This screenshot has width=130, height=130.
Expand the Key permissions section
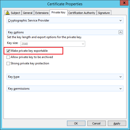[65, 89]
